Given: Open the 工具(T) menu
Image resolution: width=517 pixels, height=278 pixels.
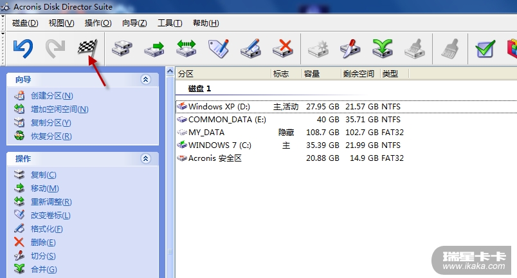Looking at the screenshot, I should coord(170,23).
